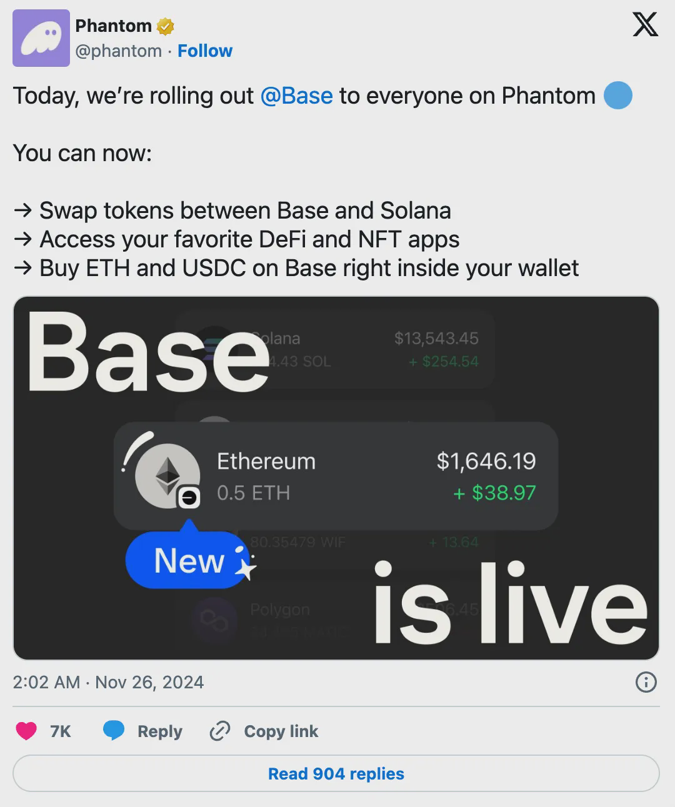Follow the Phantom account
This screenshot has height=807, width=675.
click(x=204, y=51)
